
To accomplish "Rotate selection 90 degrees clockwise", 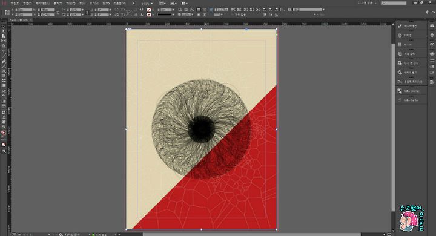I will tap(116, 10).
